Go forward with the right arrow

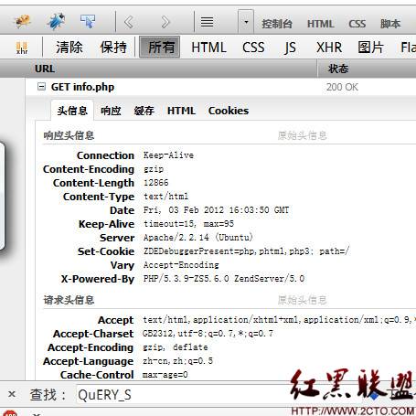click(x=165, y=22)
